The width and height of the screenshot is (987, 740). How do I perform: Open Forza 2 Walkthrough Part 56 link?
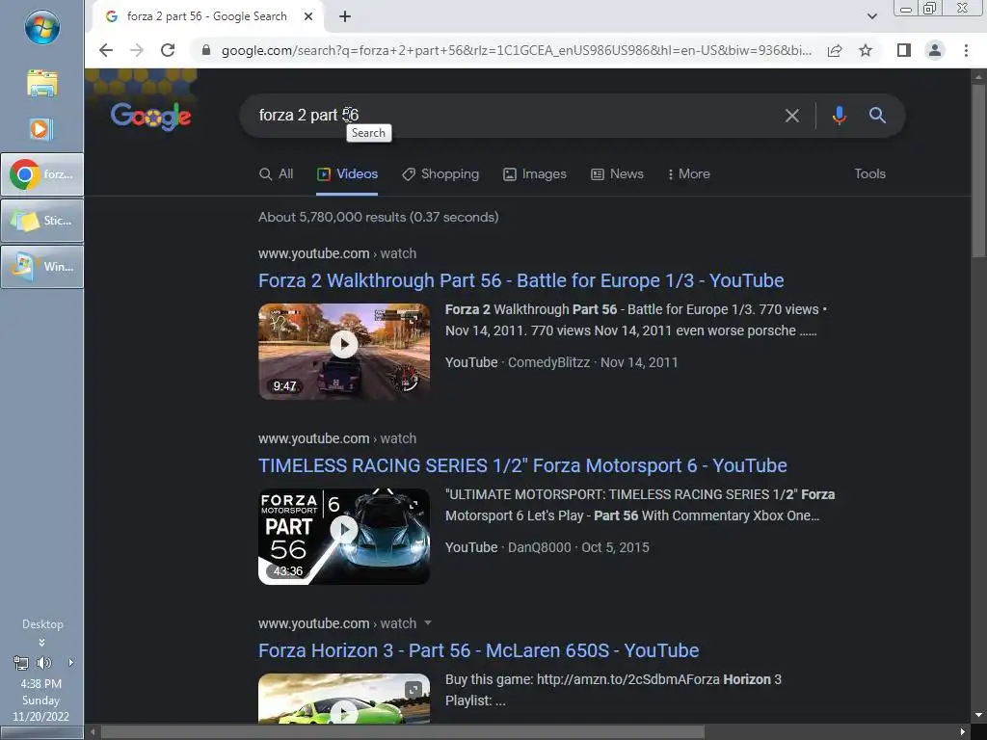(x=521, y=280)
